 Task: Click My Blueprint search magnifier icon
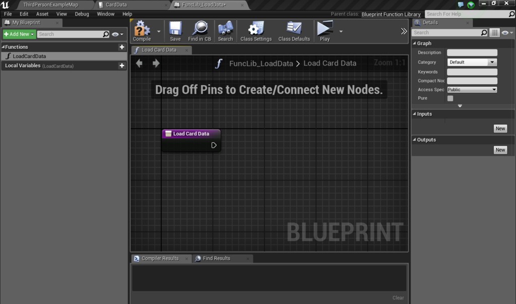pos(106,34)
